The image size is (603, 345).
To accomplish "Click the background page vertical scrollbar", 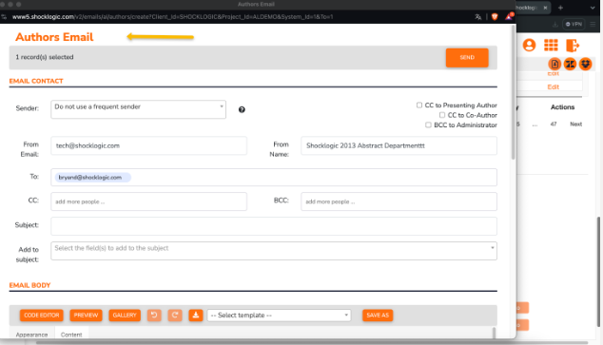I will (x=599, y=272).
